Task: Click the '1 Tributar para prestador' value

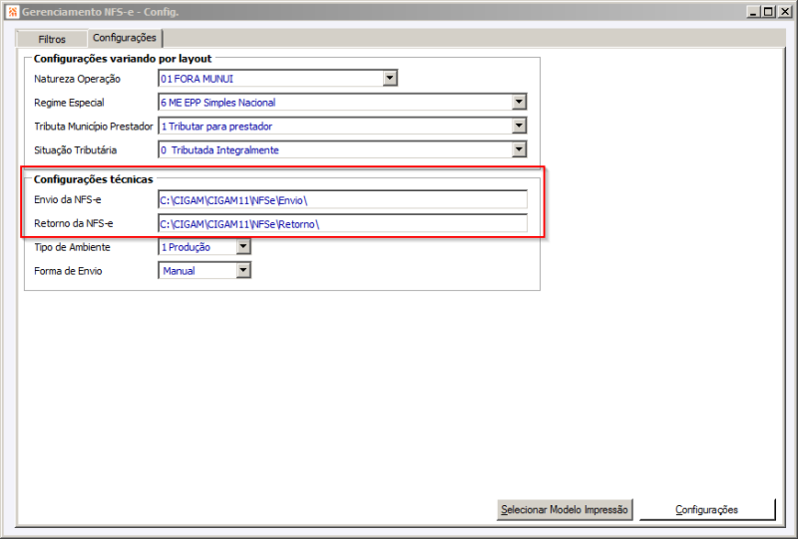Action: coord(216,127)
